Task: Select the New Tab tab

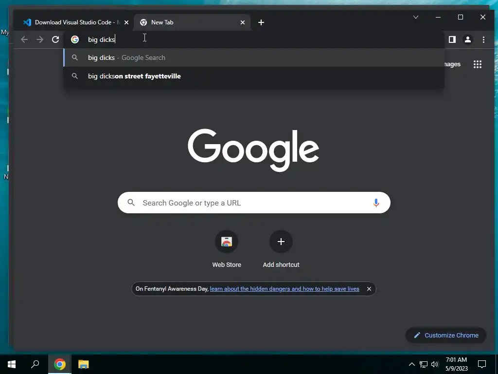Action: 192,22
